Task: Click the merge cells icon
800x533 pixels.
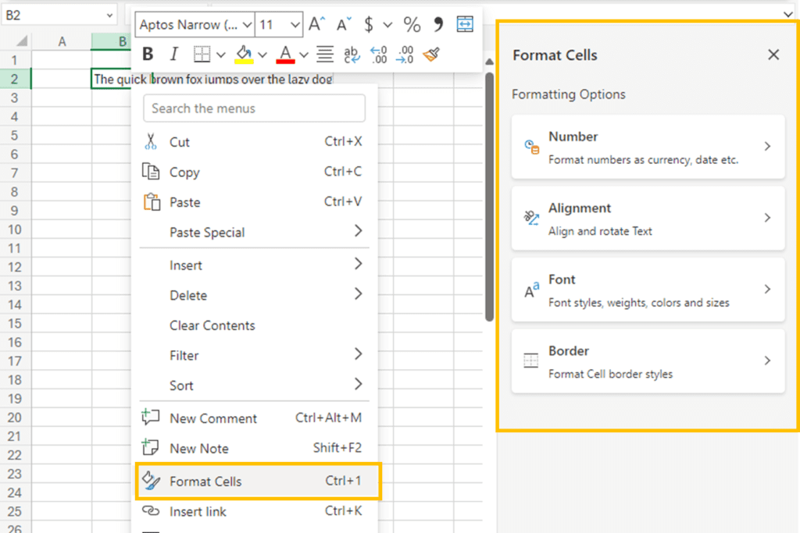Action: [465, 24]
